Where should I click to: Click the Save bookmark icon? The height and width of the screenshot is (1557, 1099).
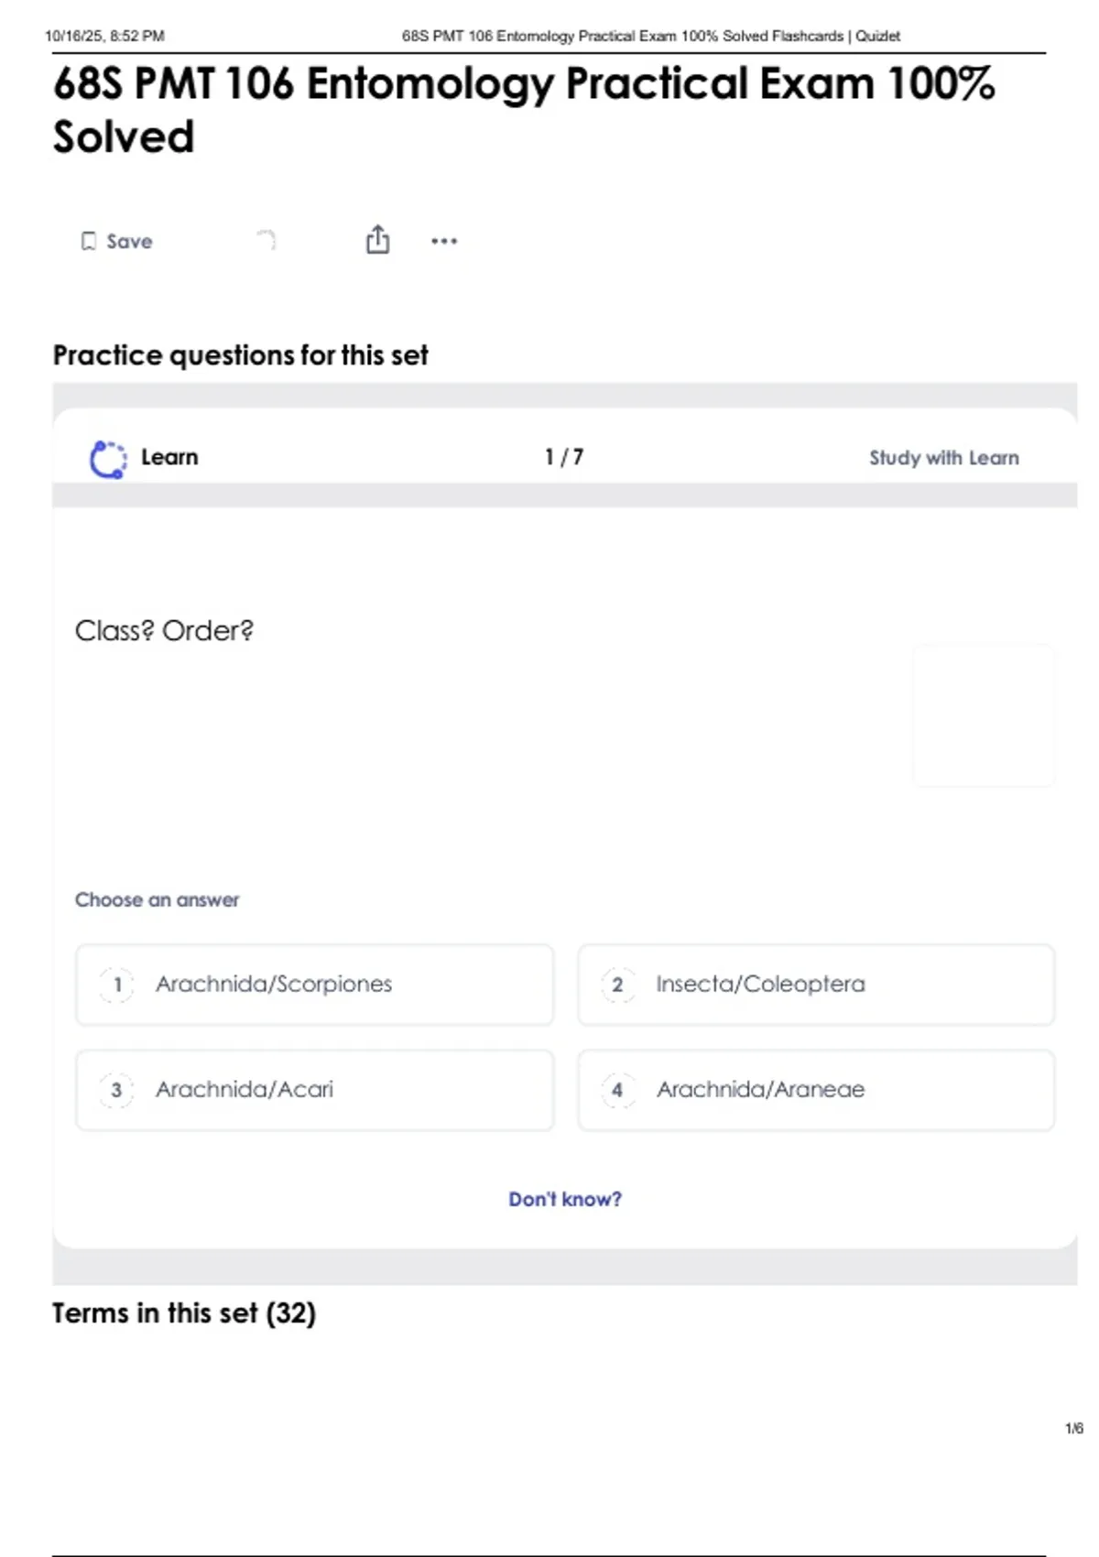89,242
